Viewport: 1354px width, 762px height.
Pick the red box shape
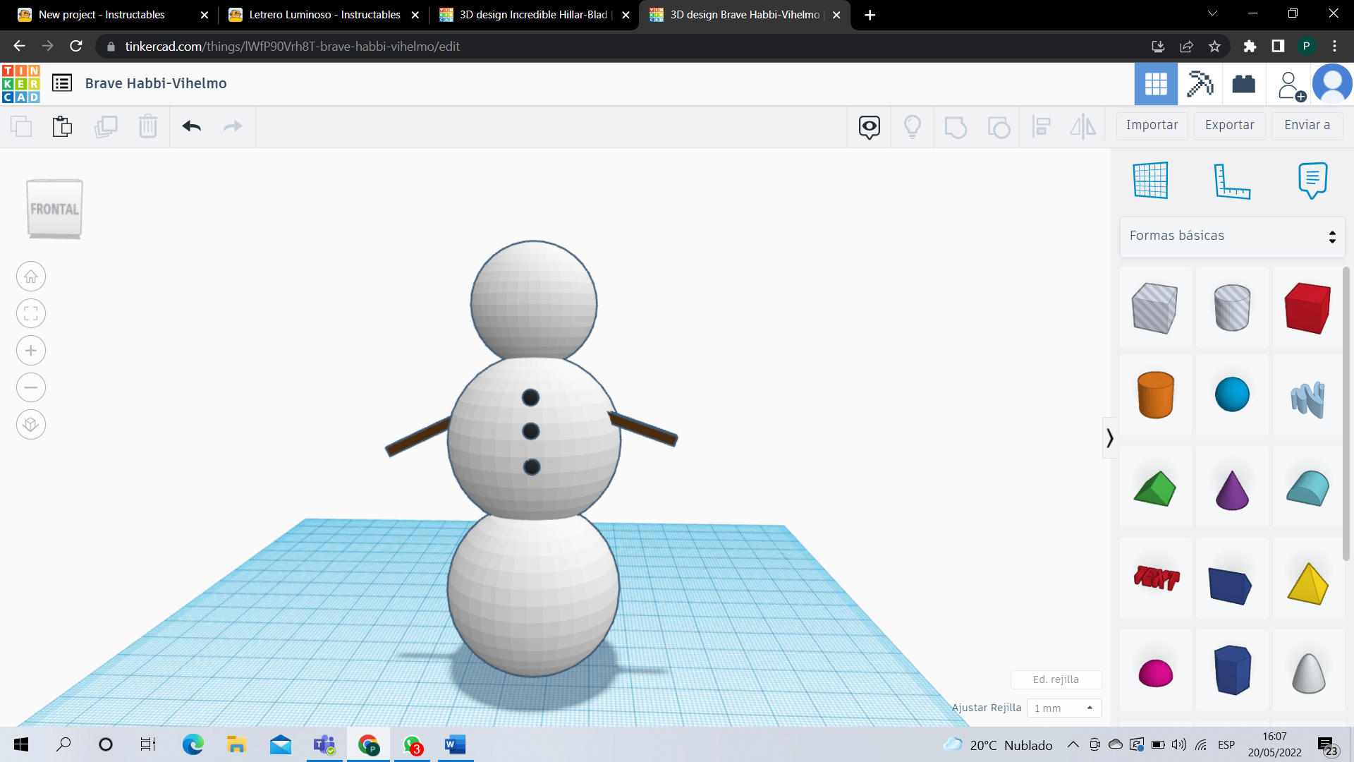[1307, 308]
